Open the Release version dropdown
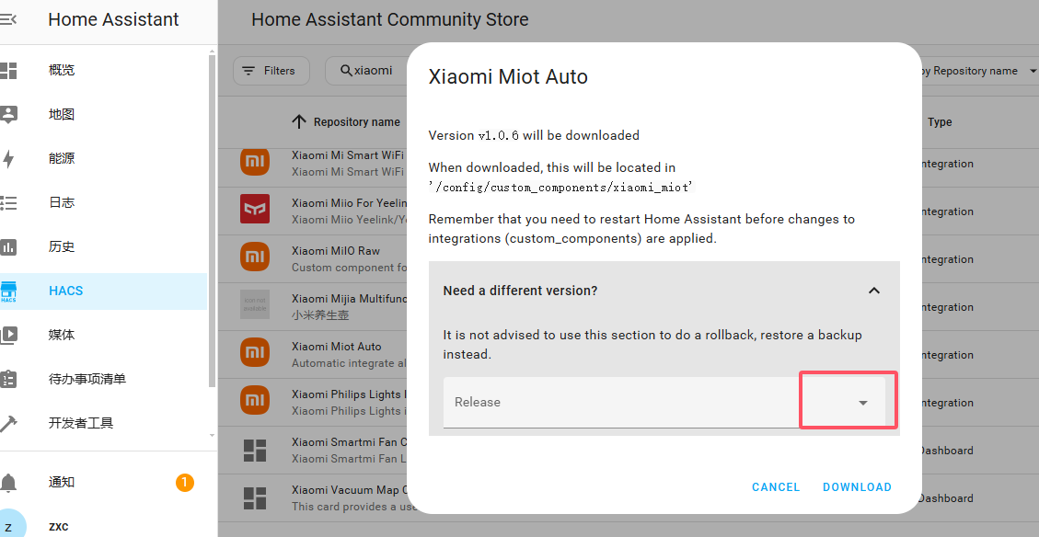 862,402
